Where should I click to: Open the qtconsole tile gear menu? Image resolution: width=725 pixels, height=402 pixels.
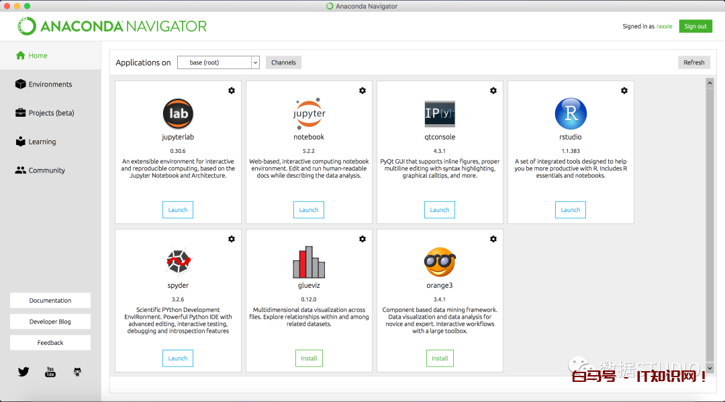click(493, 91)
